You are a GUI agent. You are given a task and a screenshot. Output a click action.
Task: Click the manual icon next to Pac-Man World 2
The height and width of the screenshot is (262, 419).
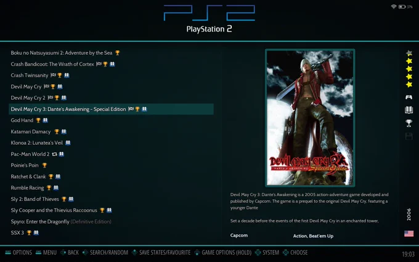(62, 154)
